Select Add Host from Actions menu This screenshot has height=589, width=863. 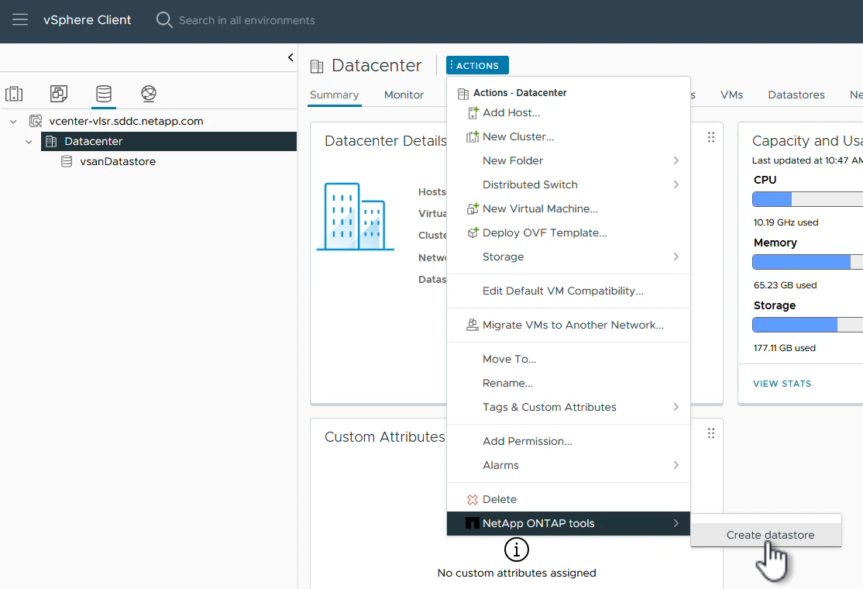511,112
